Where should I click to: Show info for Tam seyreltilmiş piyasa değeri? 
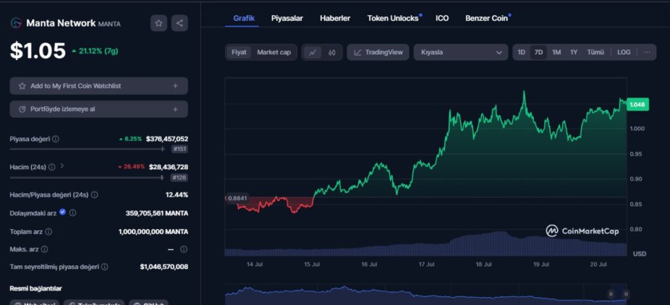[105, 267]
